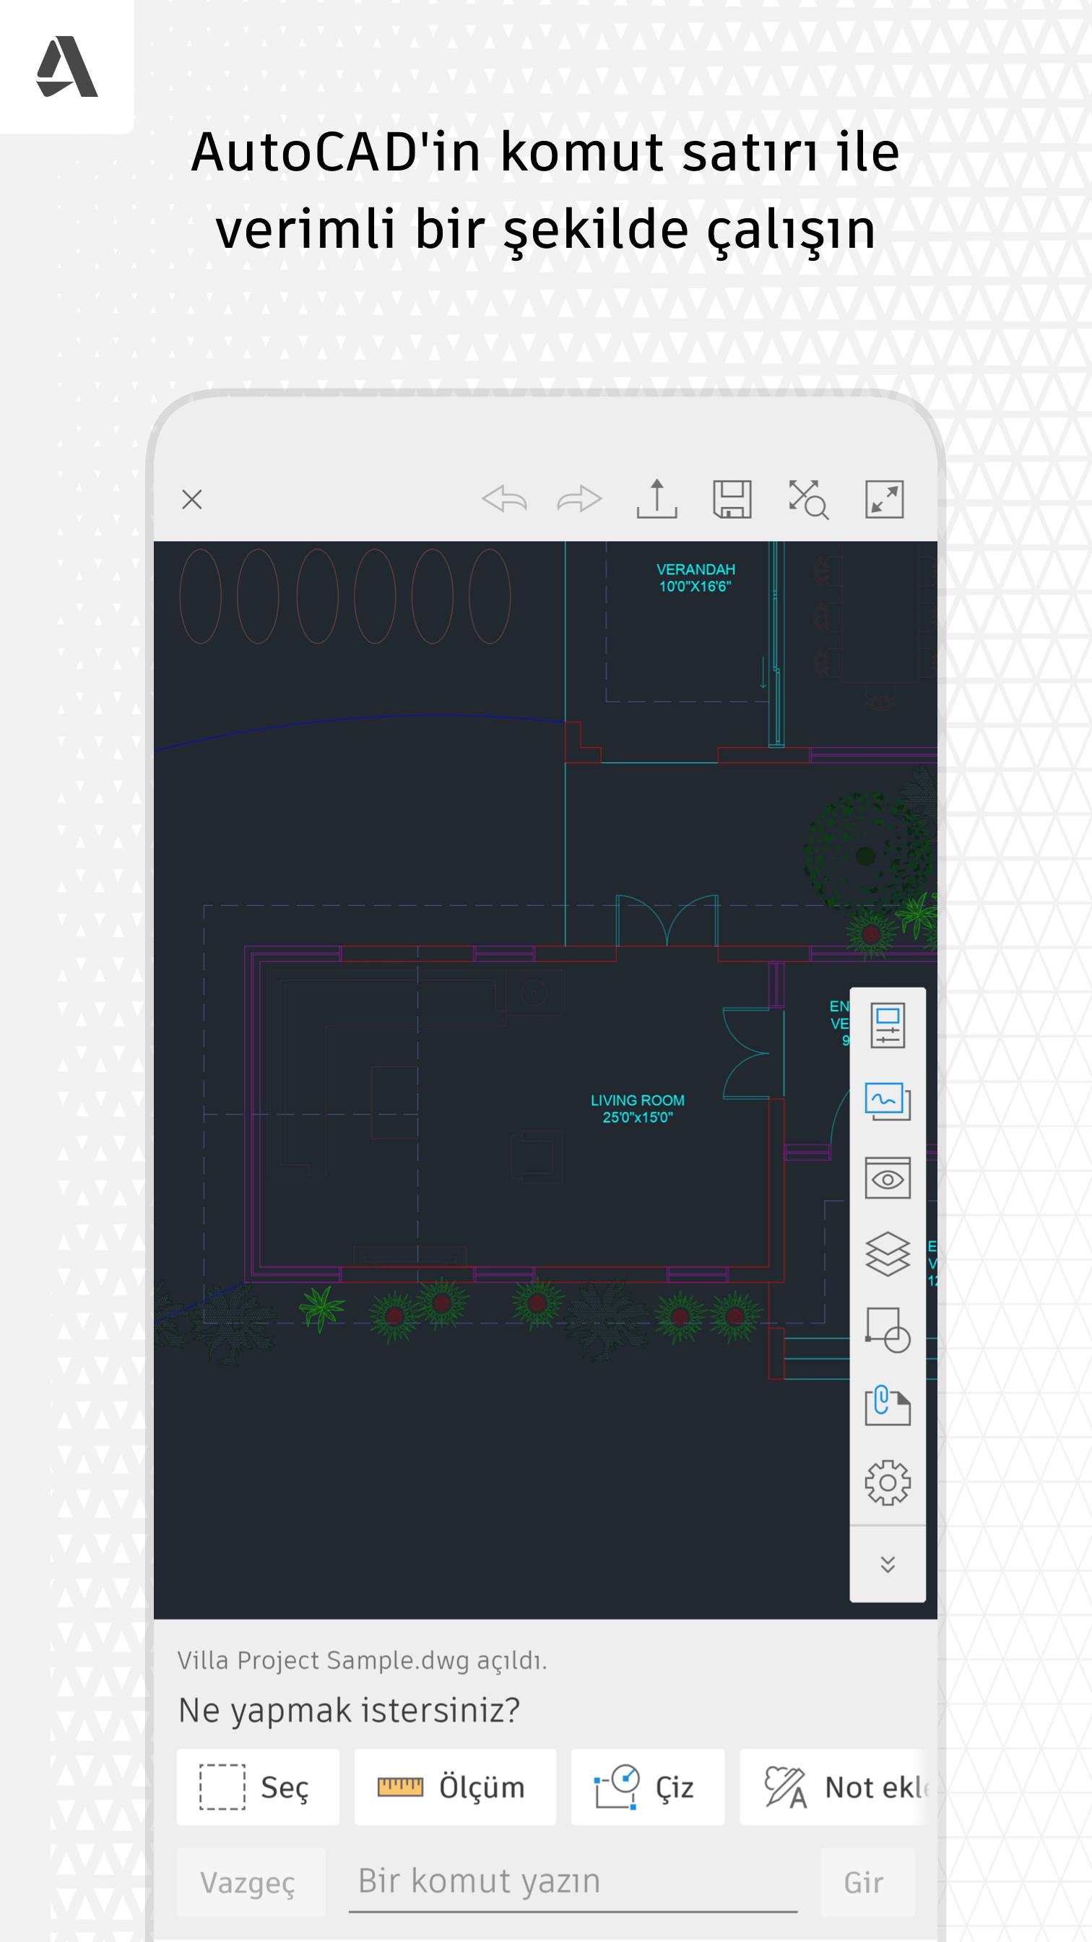The image size is (1092, 1942).
Task: Open settings with the gear icon
Action: point(888,1483)
